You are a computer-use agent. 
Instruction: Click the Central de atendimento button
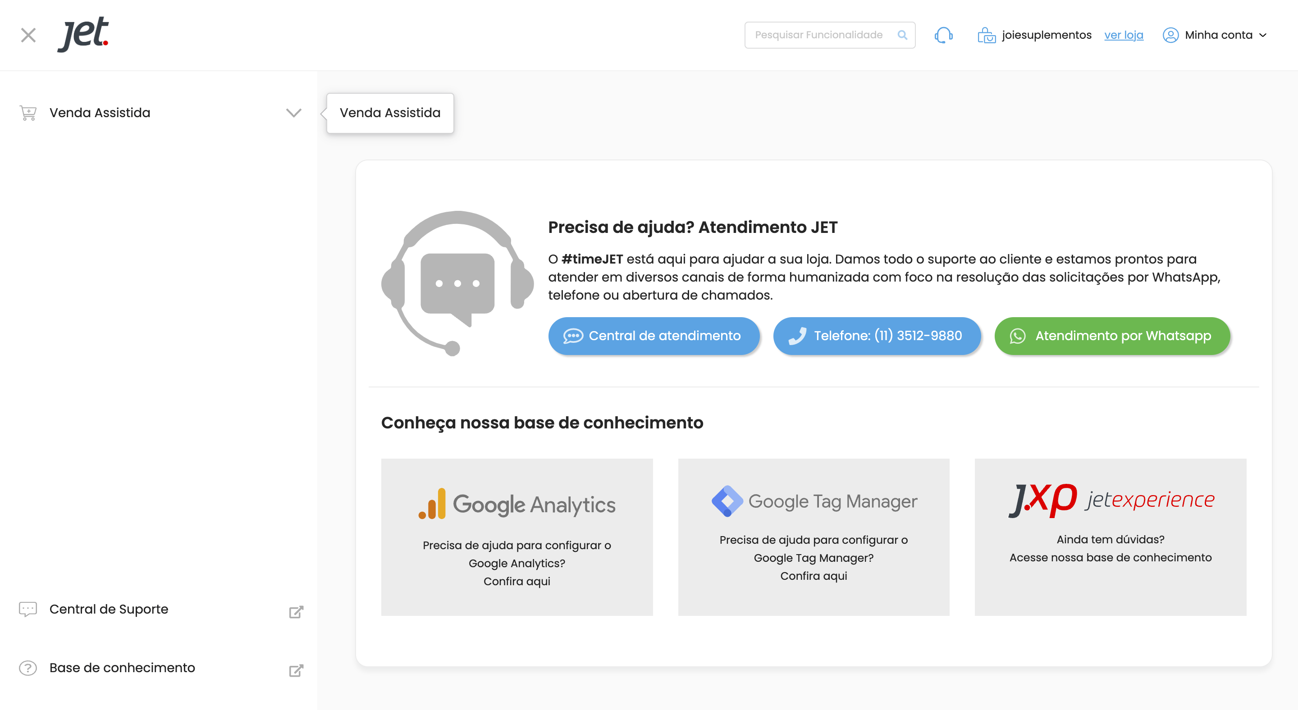tap(654, 336)
